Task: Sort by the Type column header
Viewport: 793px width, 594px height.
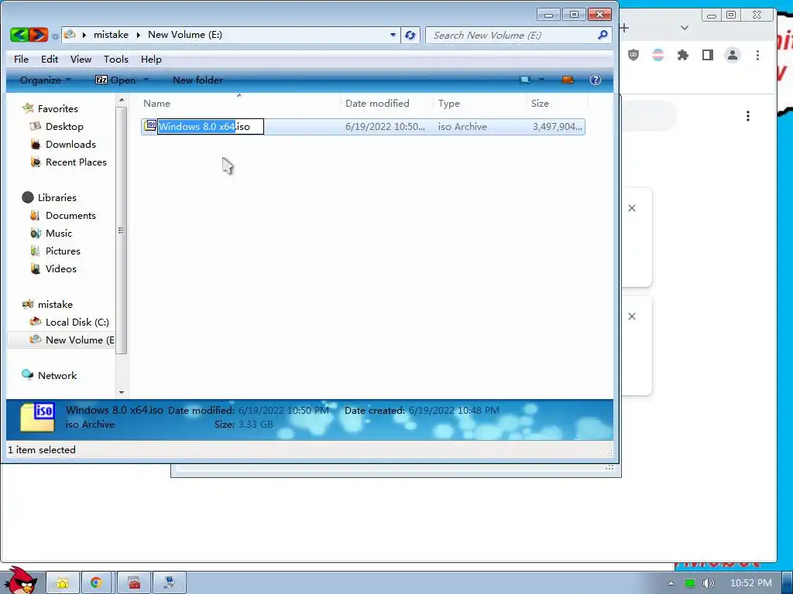Action: pyautogui.click(x=479, y=103)
